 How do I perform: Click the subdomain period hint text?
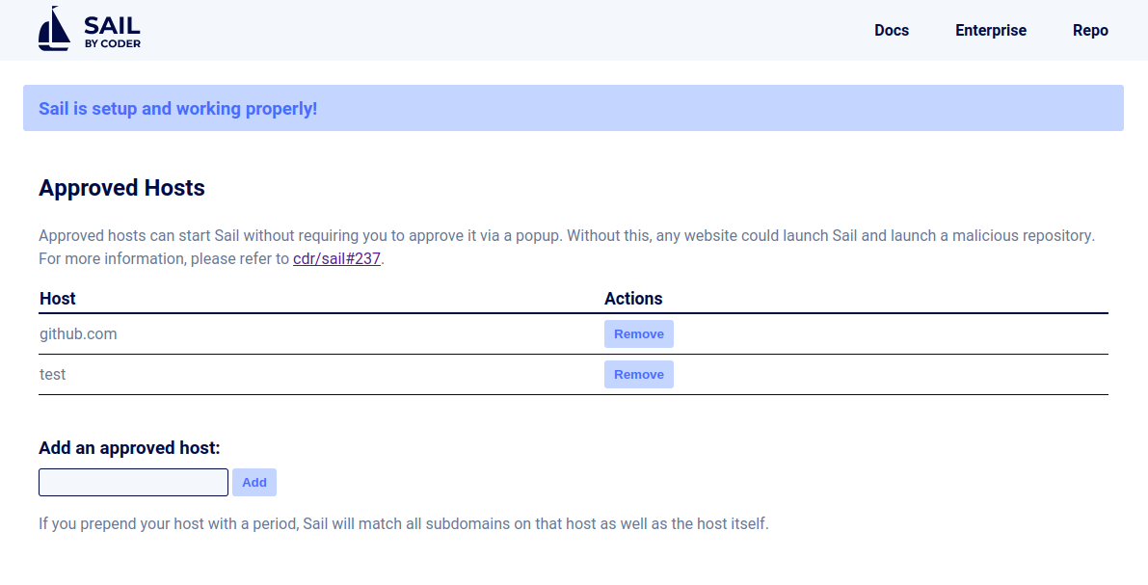point(404,523)
